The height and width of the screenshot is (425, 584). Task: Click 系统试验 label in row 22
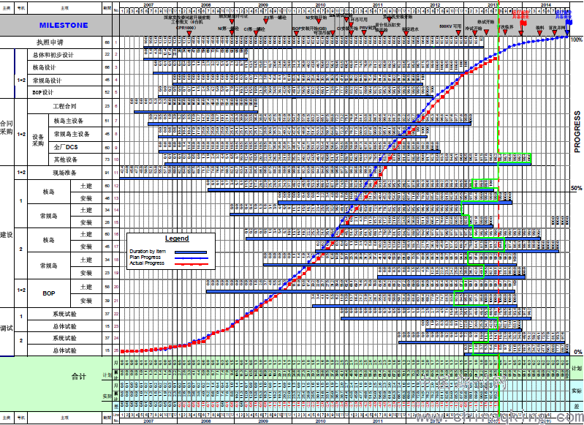64,314
